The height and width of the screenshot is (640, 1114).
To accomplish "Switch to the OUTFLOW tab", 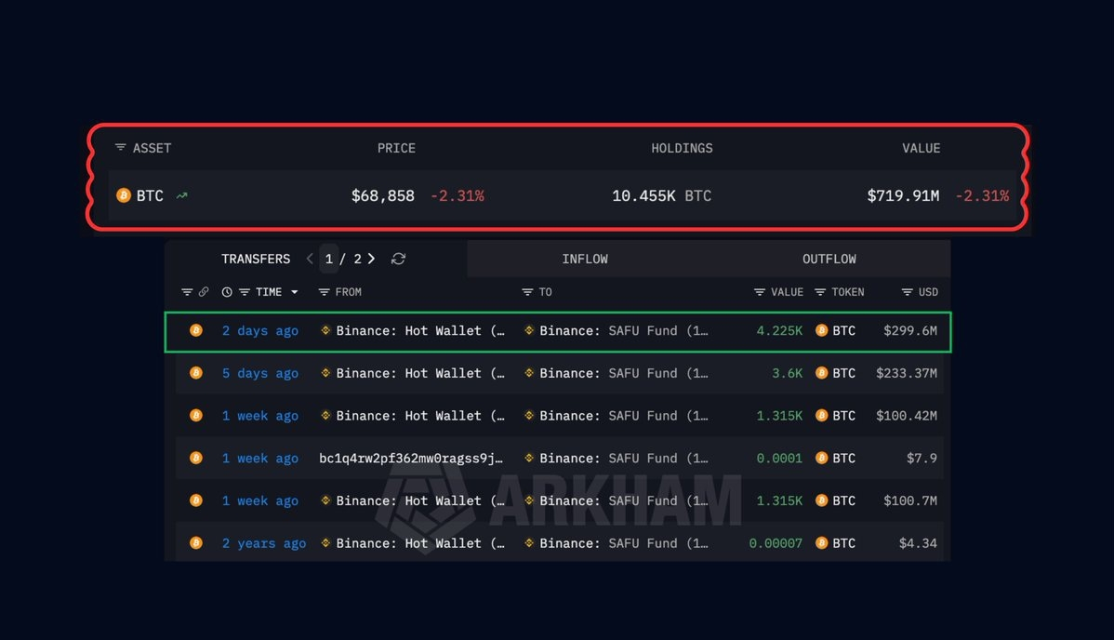I will click(x=829, y=259).
